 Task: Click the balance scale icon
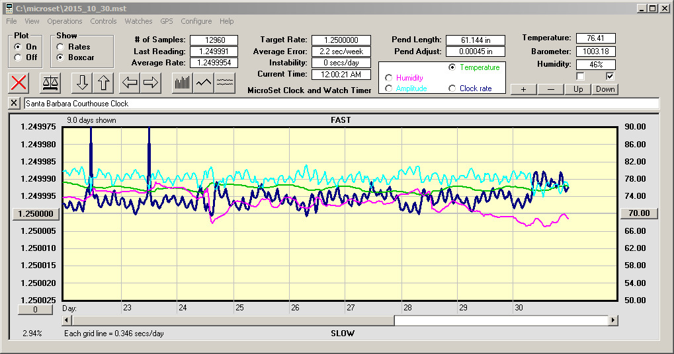pos(50,83)
